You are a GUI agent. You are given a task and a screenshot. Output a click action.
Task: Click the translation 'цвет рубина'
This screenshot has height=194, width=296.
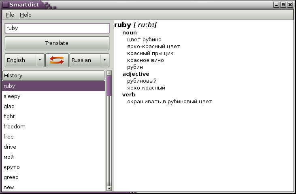[144, 40]
